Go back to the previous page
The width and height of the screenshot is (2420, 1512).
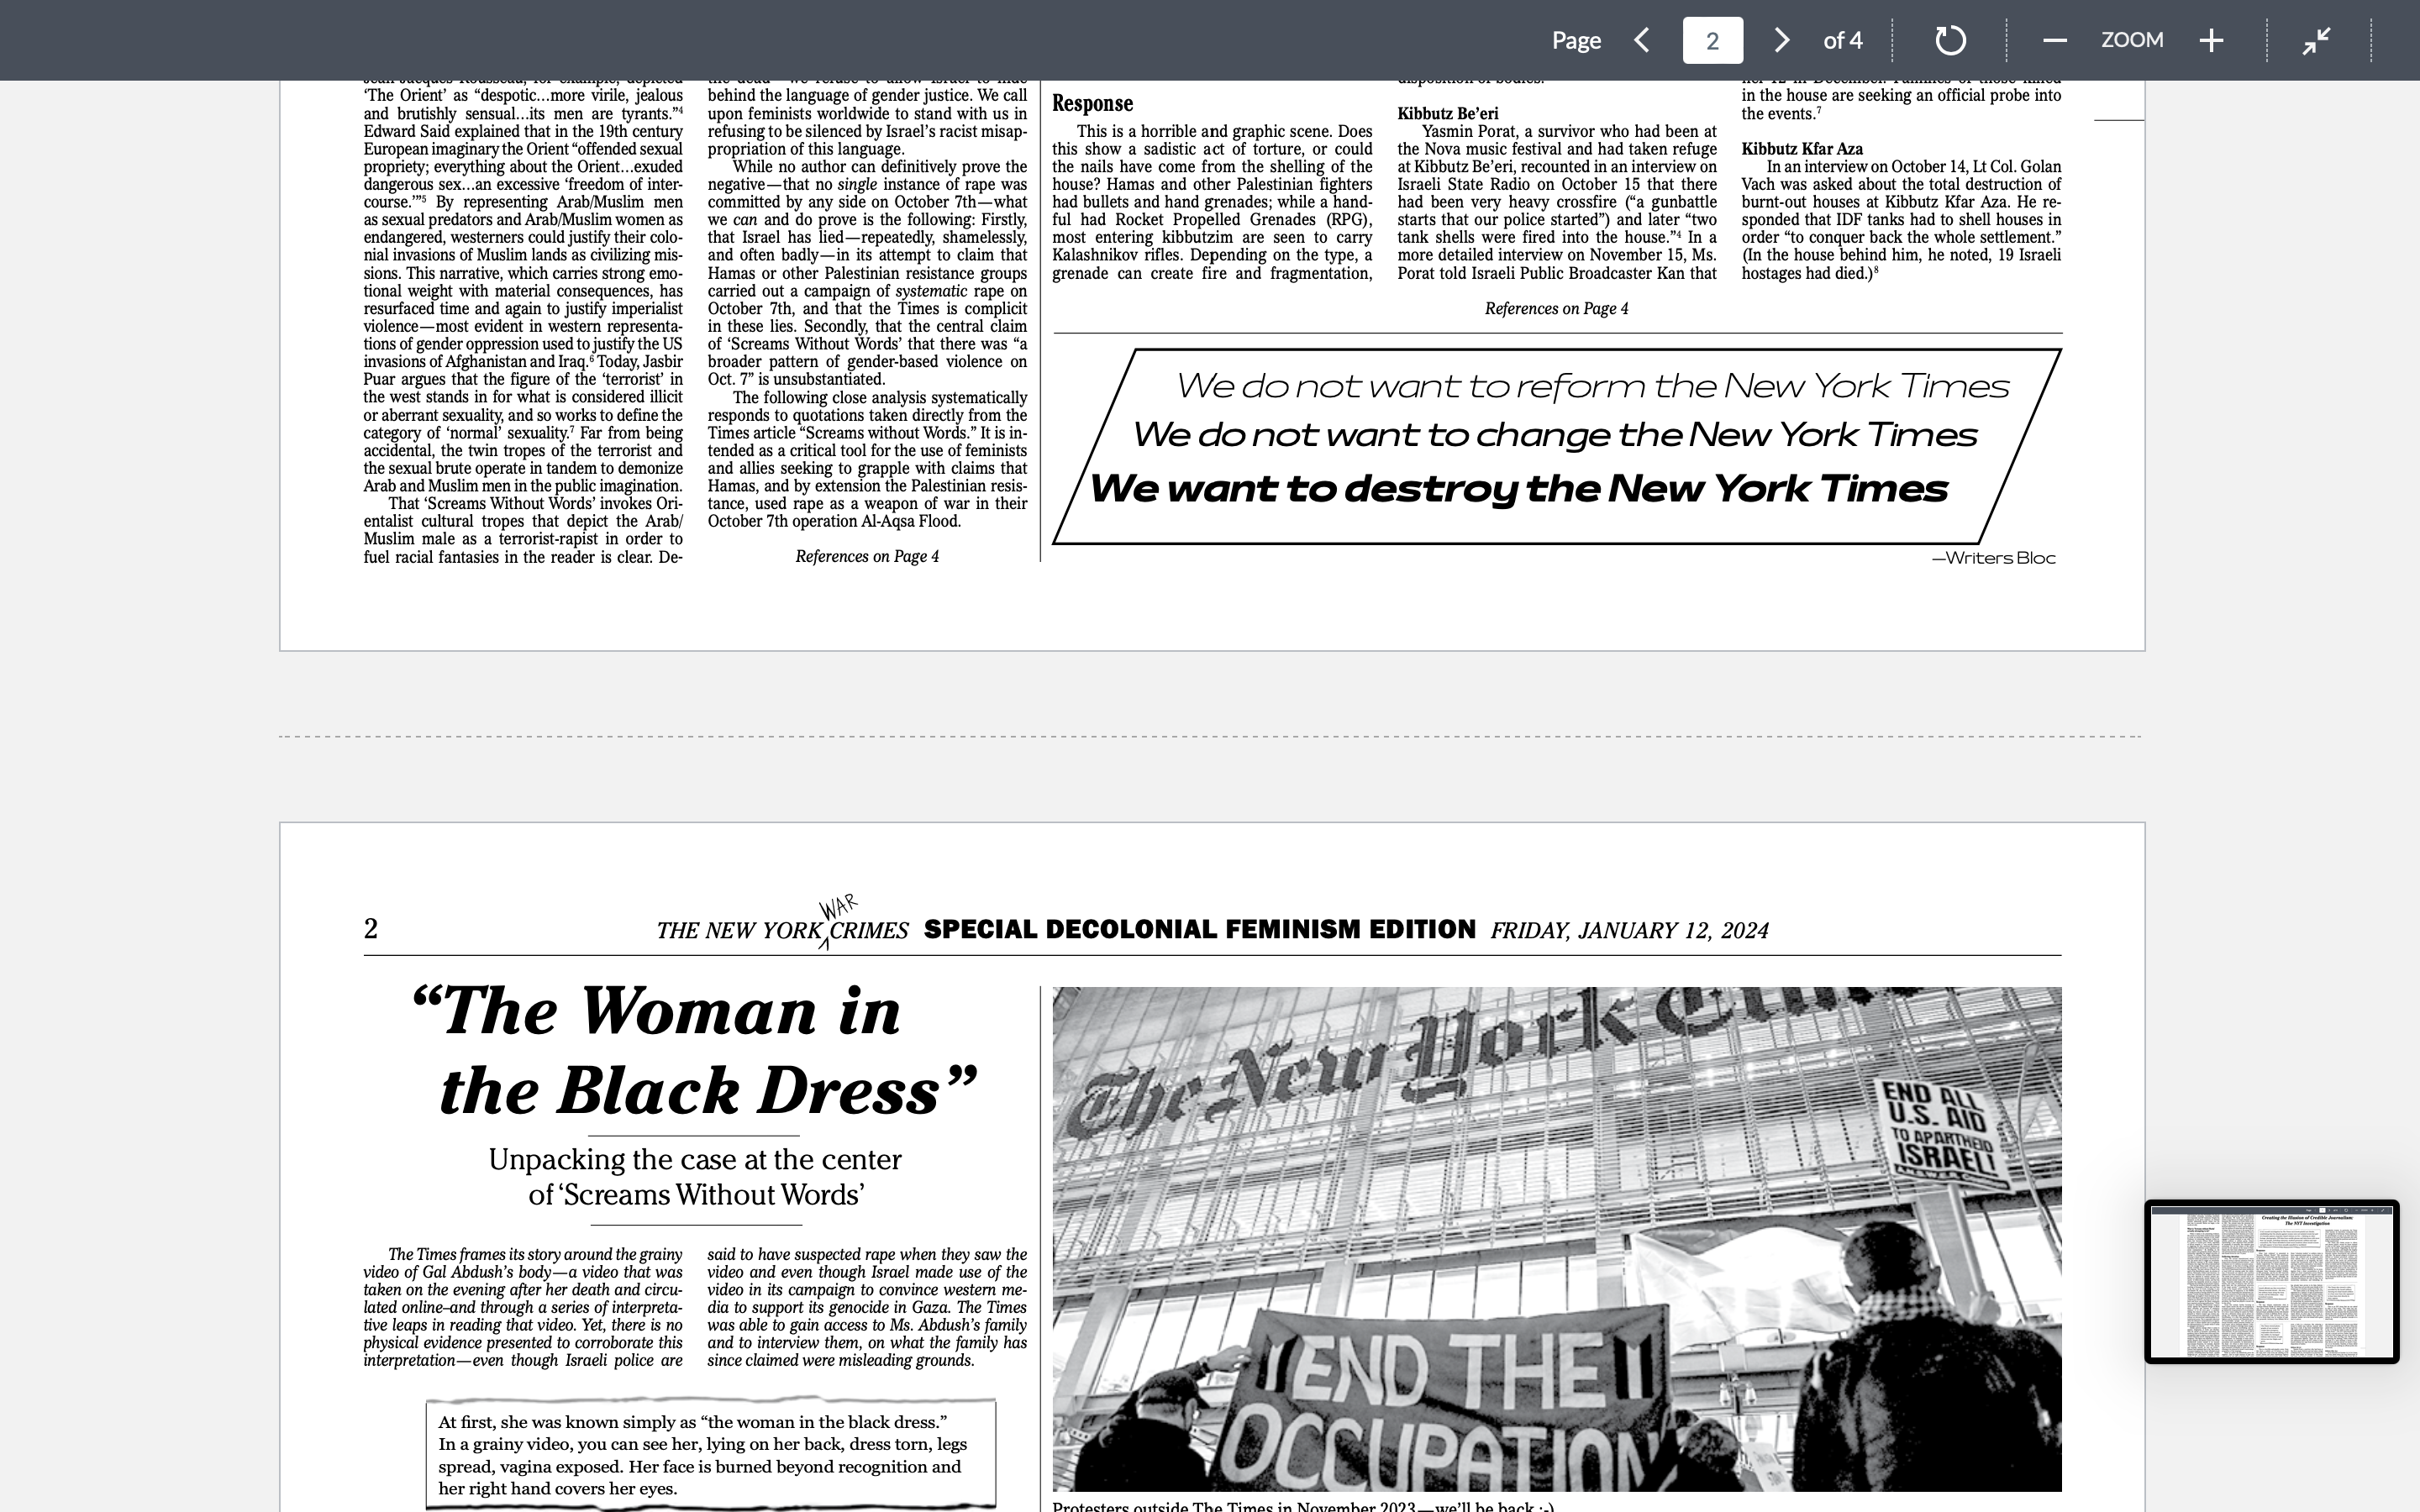[x=1641, y=40]
